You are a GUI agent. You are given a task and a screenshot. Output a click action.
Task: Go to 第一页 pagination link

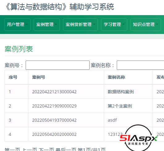click(12, 149)
